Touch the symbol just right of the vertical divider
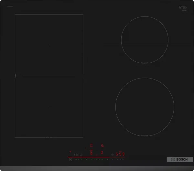194x171 pixels. point(81,155)
